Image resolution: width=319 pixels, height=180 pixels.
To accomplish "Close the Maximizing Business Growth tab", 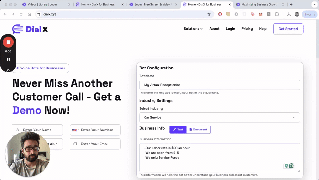I will (x=283, y=4).
